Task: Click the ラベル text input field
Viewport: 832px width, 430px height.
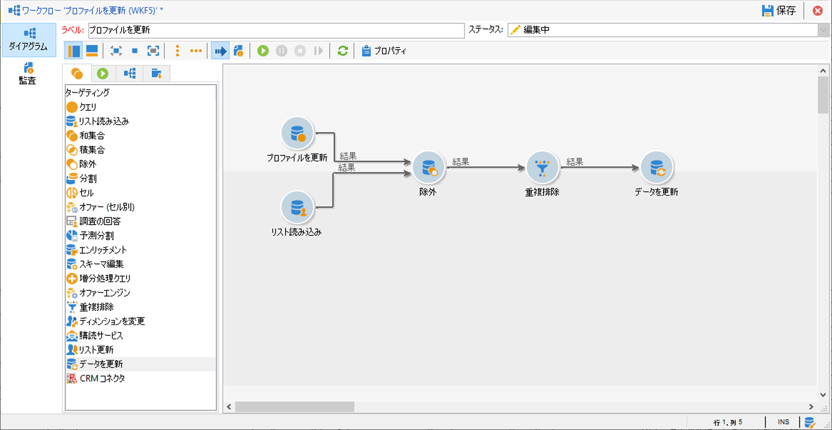Action: point(276,30)
